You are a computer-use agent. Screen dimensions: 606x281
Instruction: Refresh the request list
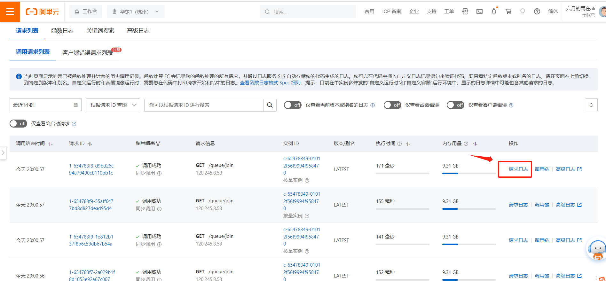[x=591, y=105]
